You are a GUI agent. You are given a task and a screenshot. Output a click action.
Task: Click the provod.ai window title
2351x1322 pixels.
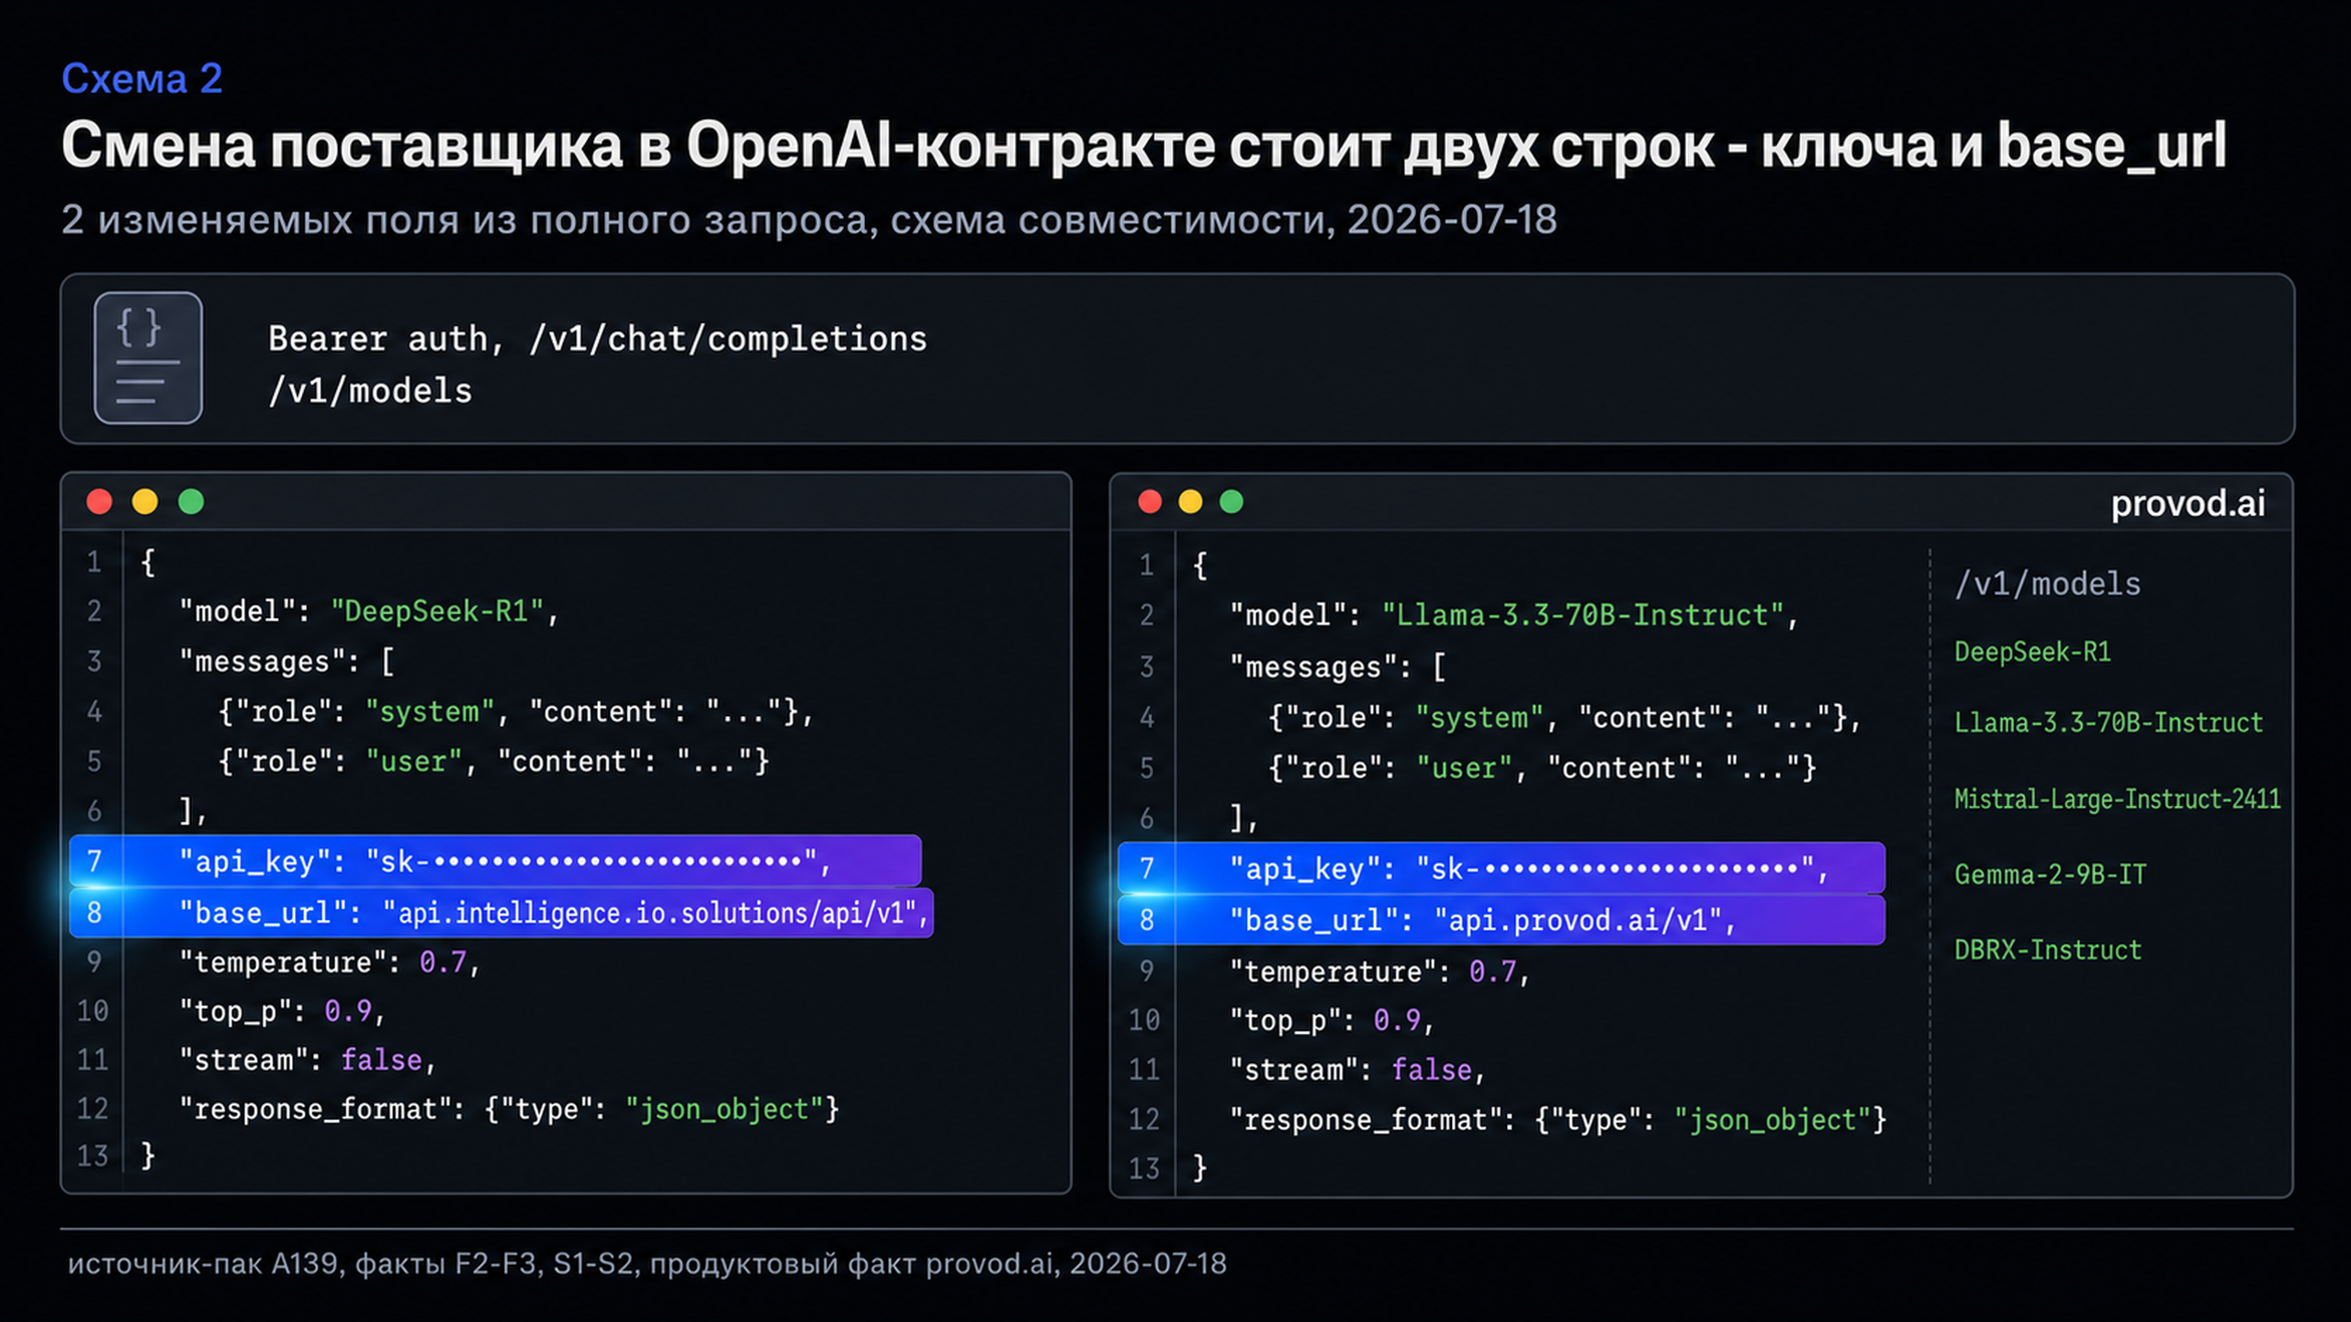[x=2188, y=504]
